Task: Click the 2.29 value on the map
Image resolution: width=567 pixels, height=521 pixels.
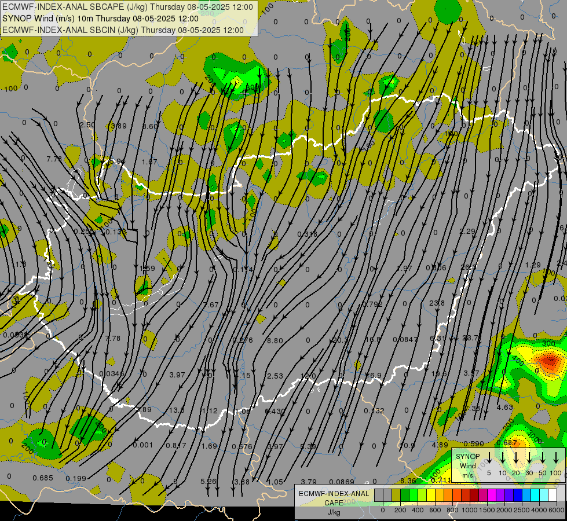Action: click(467, 231)
